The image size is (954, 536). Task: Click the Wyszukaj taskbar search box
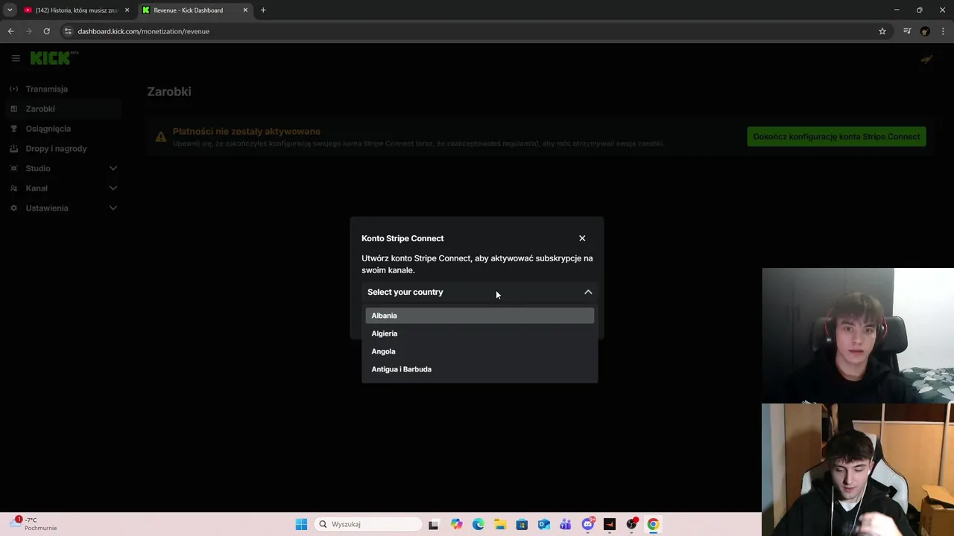(x=368, y=524)
